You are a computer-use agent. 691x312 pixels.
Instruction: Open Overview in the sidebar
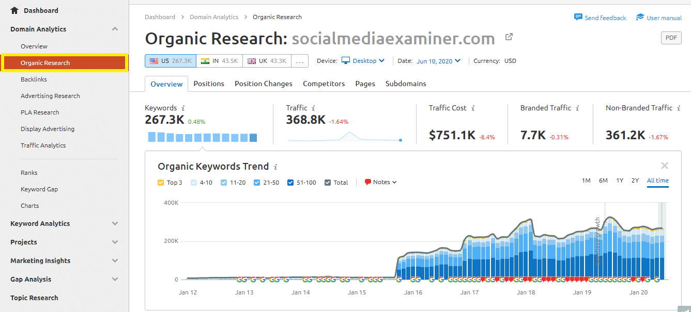tap(34, 46)
